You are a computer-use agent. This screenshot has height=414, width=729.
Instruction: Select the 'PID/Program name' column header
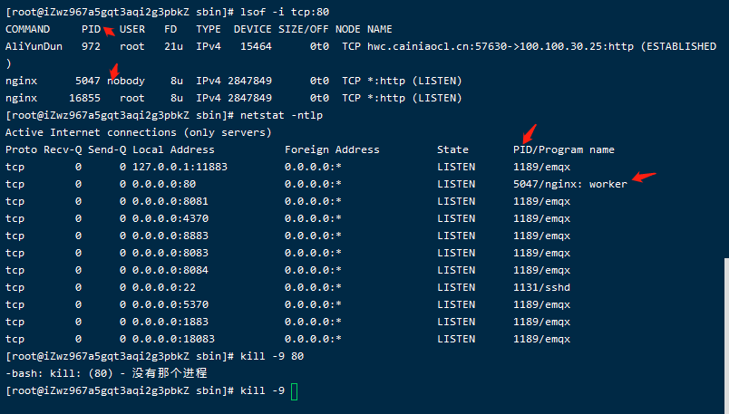pos(563,149)
